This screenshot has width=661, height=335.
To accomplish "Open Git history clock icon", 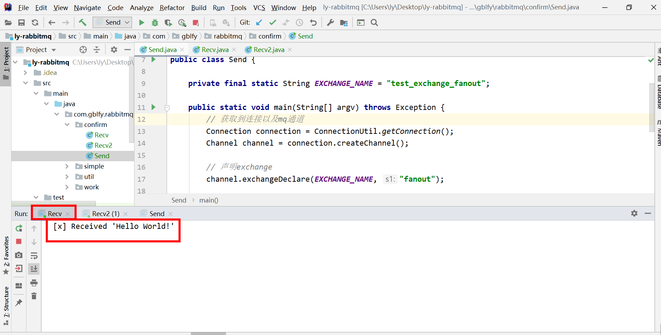I will [299, 23].
